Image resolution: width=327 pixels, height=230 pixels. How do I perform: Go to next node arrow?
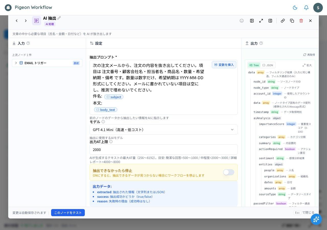26,21
